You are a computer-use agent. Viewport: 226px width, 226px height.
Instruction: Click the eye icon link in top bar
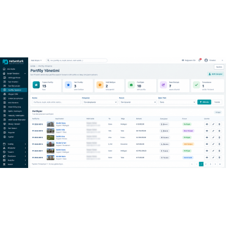[x=189, y=60]
